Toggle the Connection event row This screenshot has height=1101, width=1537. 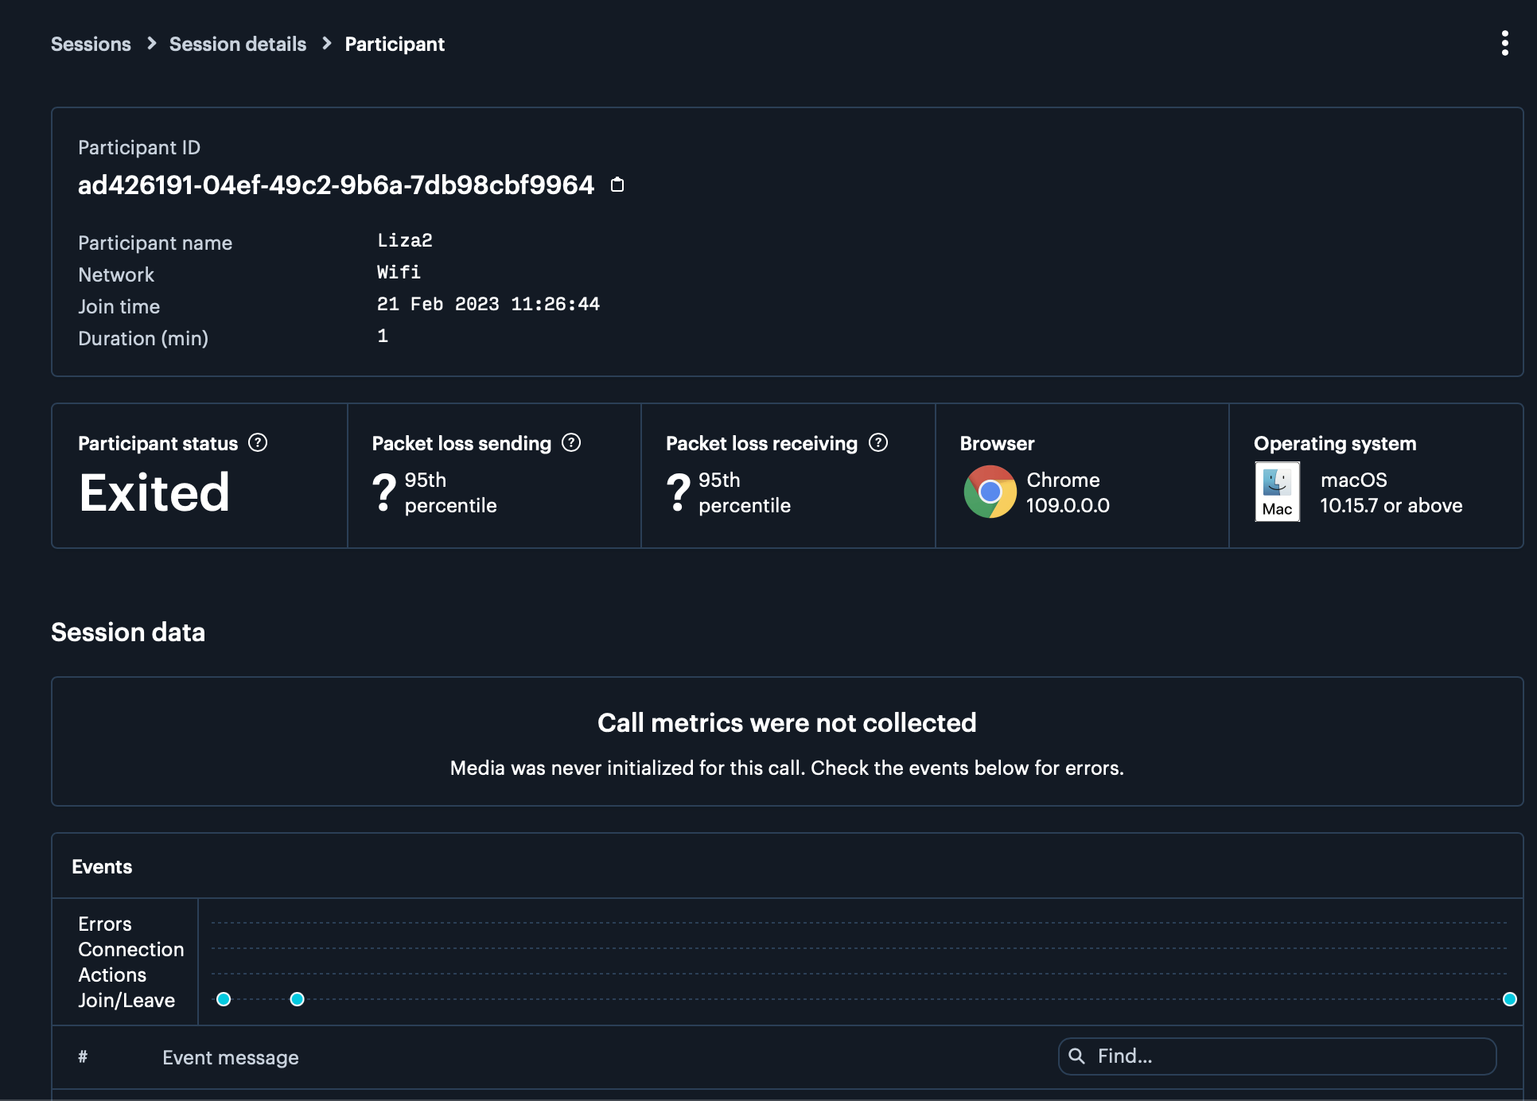pos(130,949)
